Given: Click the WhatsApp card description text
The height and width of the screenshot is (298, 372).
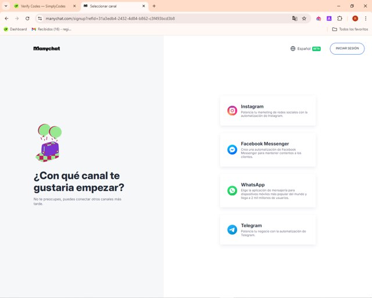Looking at the screenshot, I should tap(274, 194).
